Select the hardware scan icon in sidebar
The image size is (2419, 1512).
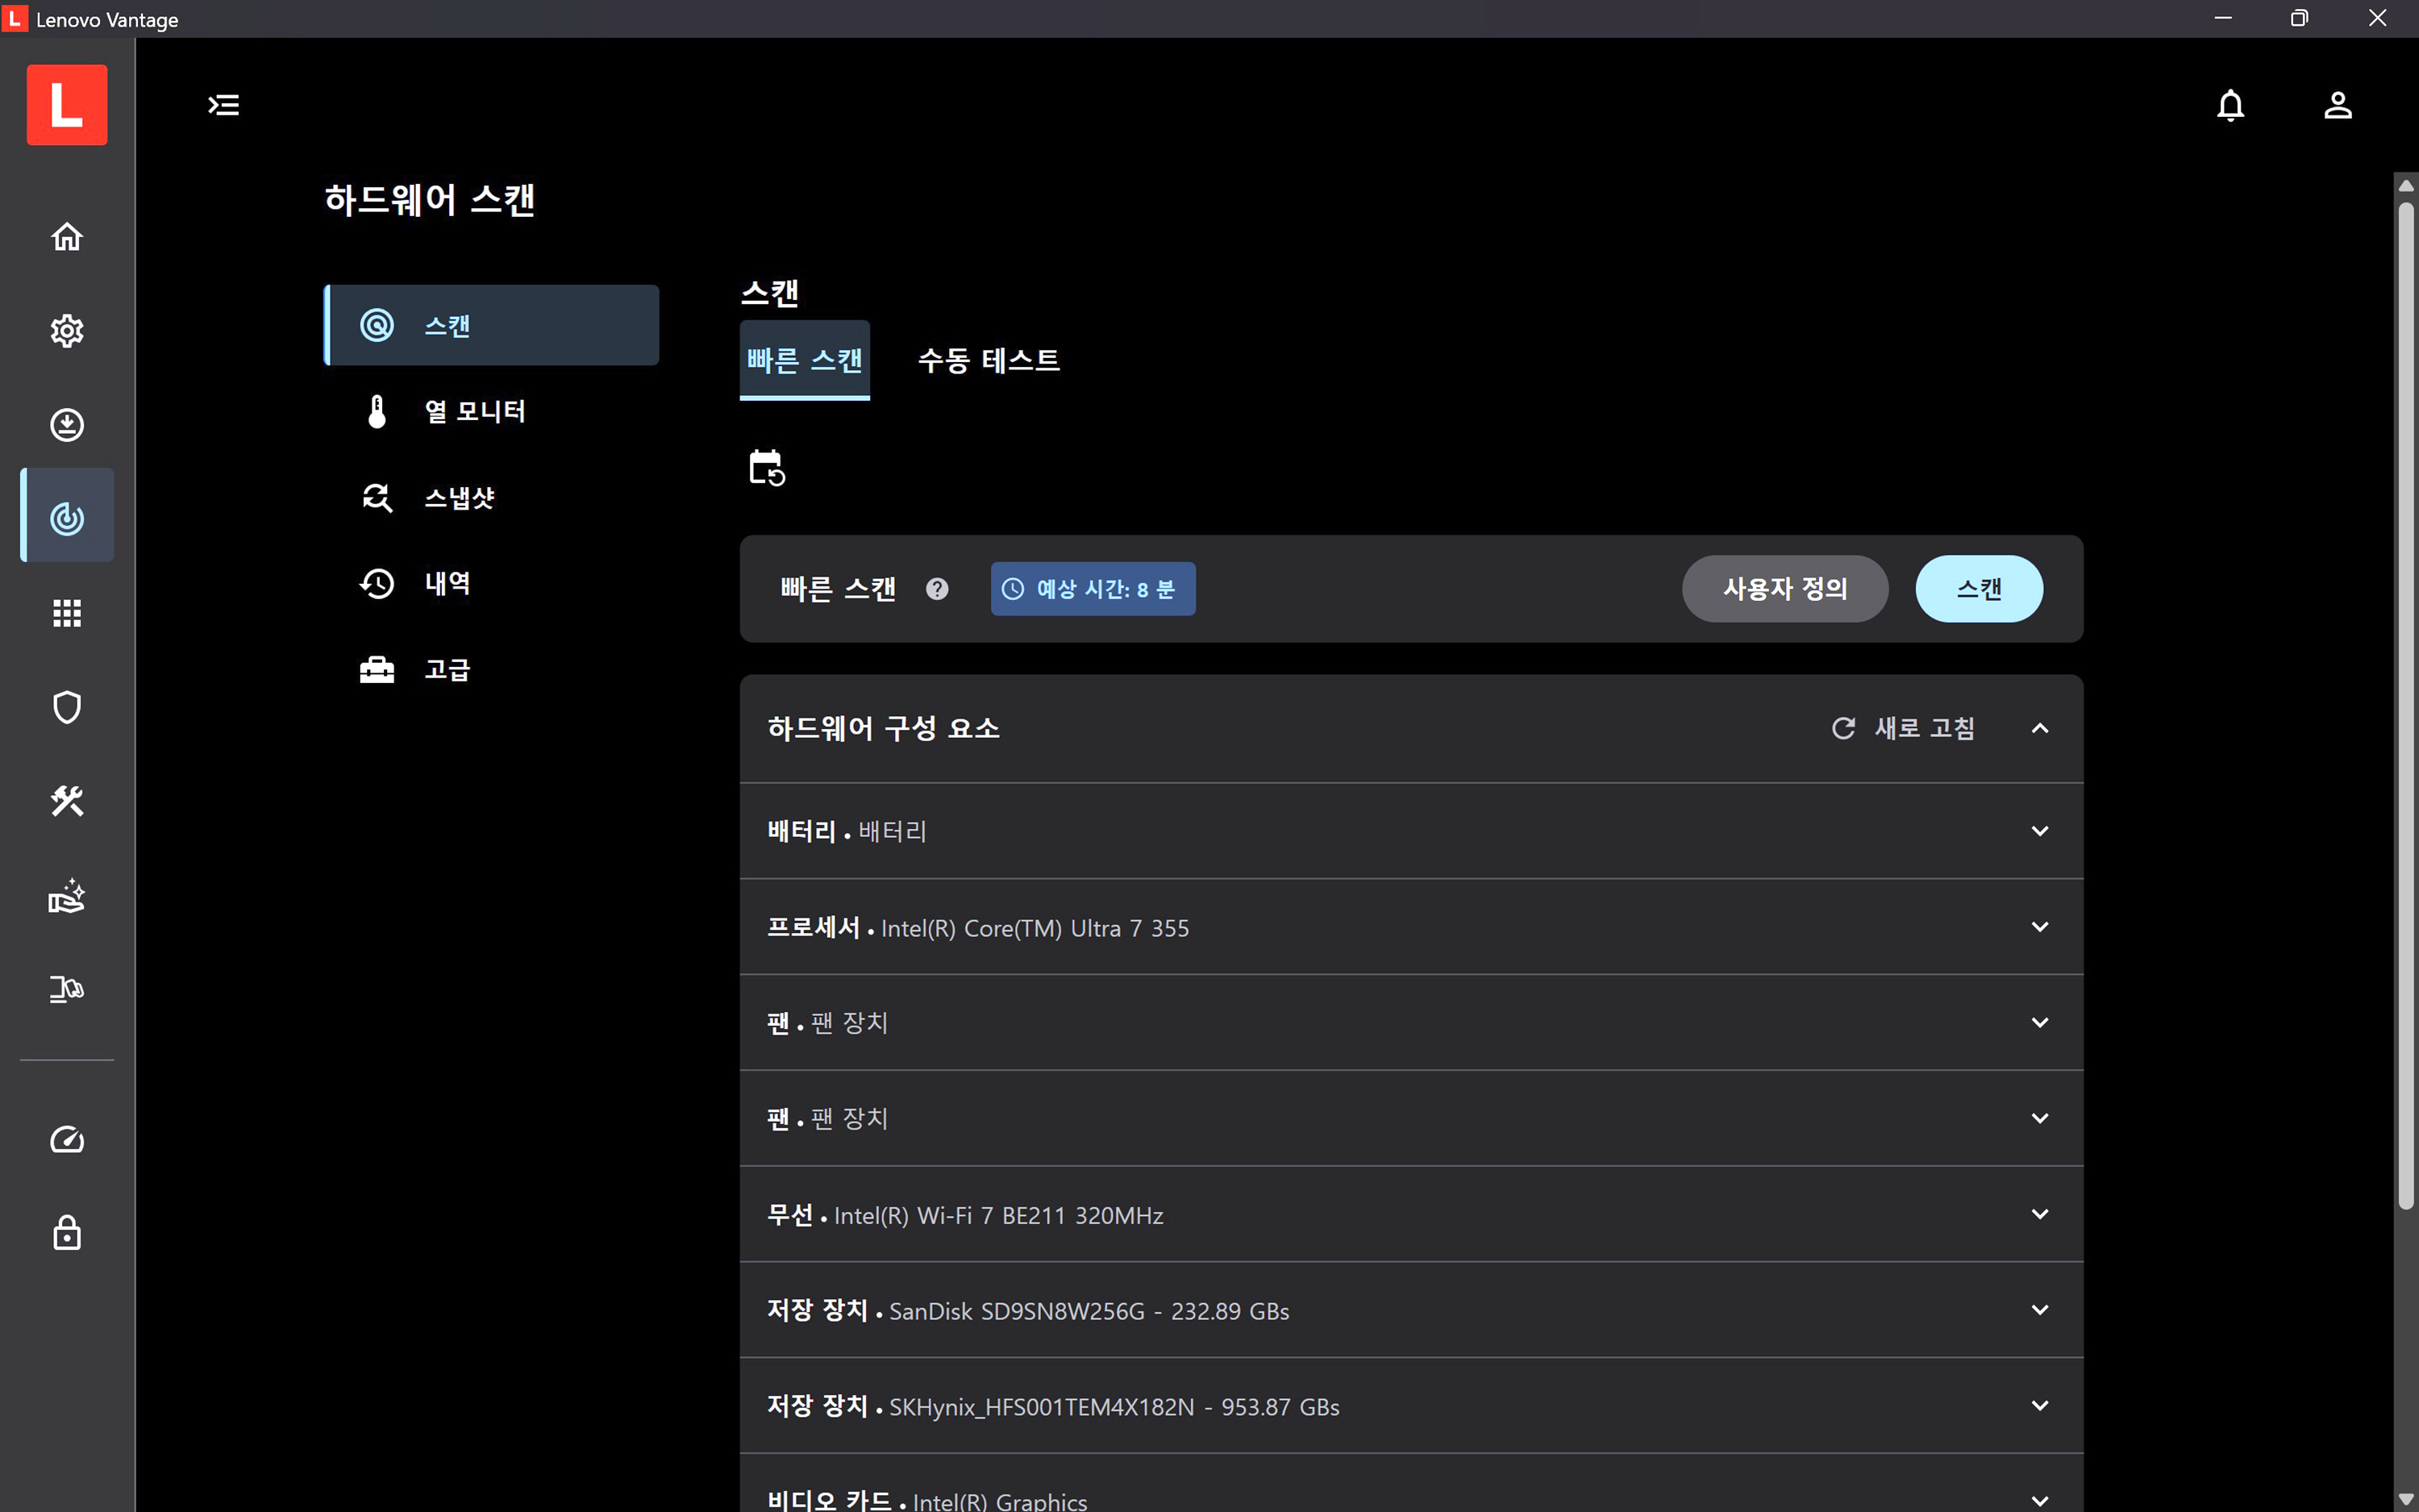pyautogui.click(x=67, y=516)
